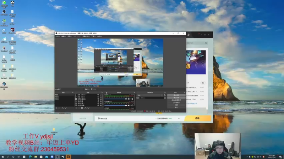Hide the 文本 (GDI+) 2 source with its eye icon

click(98, 95)
